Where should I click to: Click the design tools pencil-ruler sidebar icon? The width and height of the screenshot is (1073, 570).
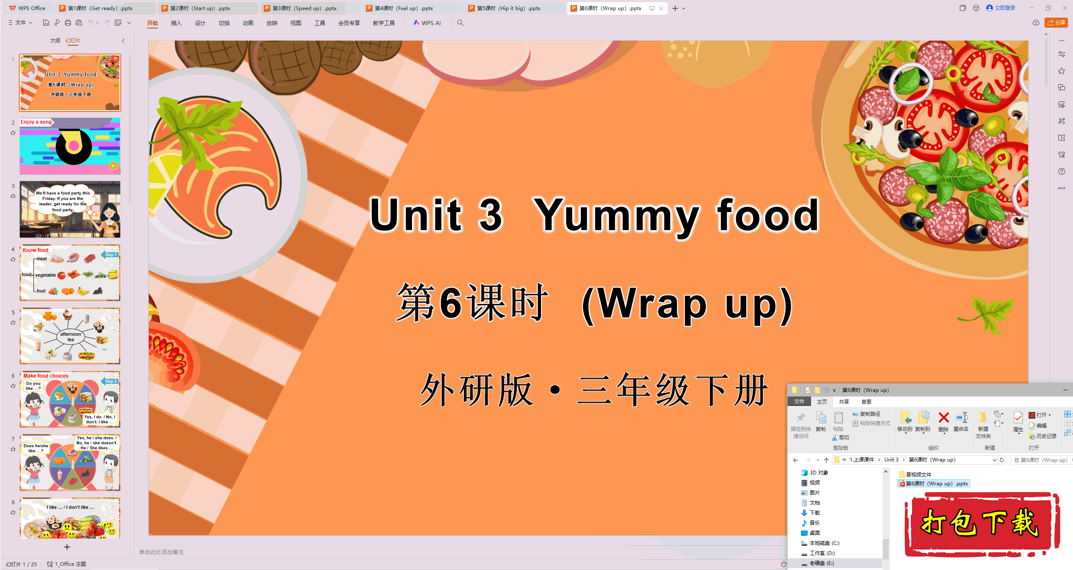click(x=1062, y=121)
